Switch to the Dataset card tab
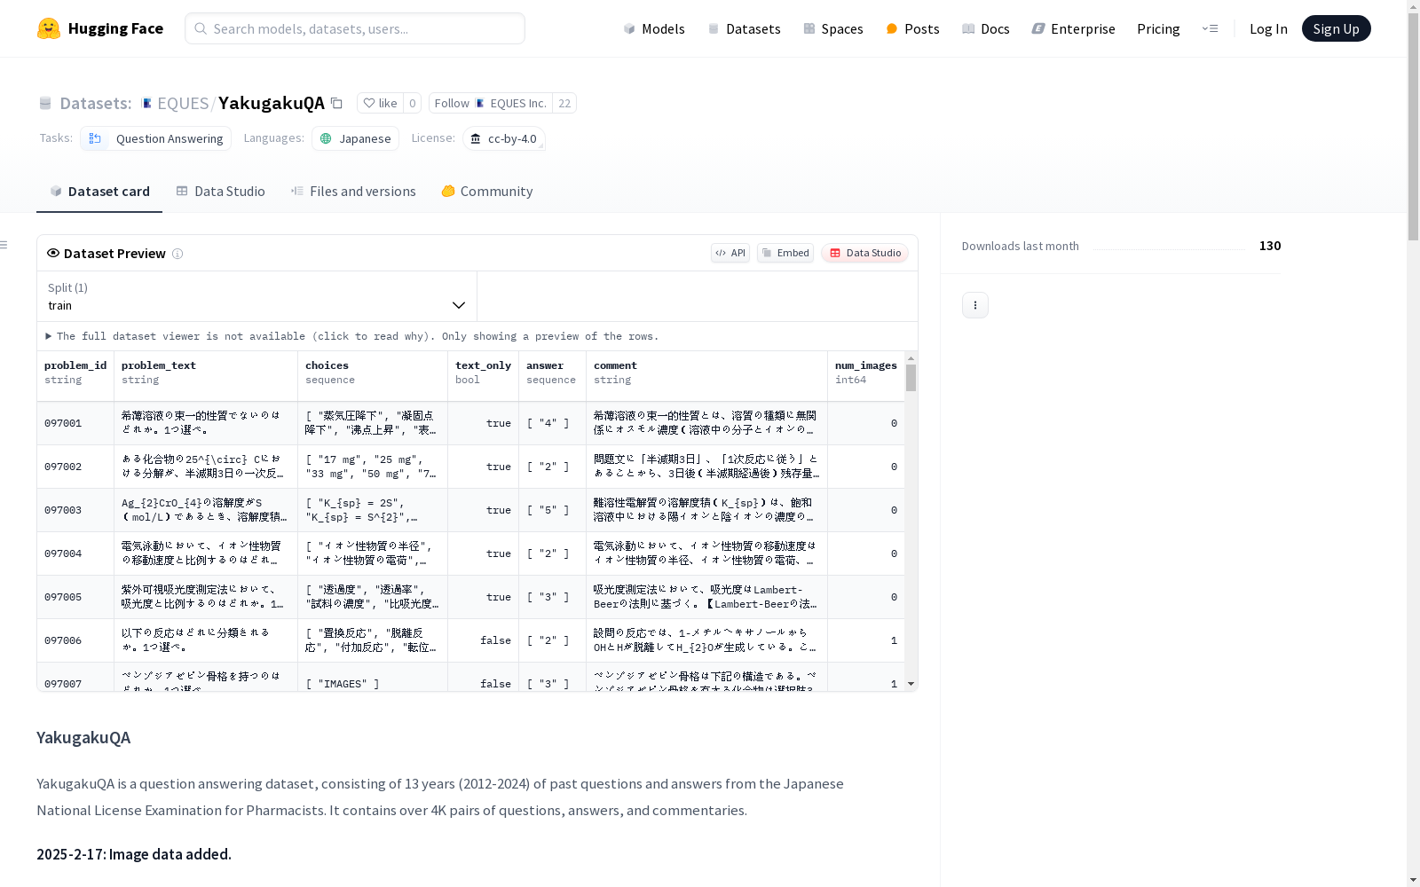 pos(99,191)
